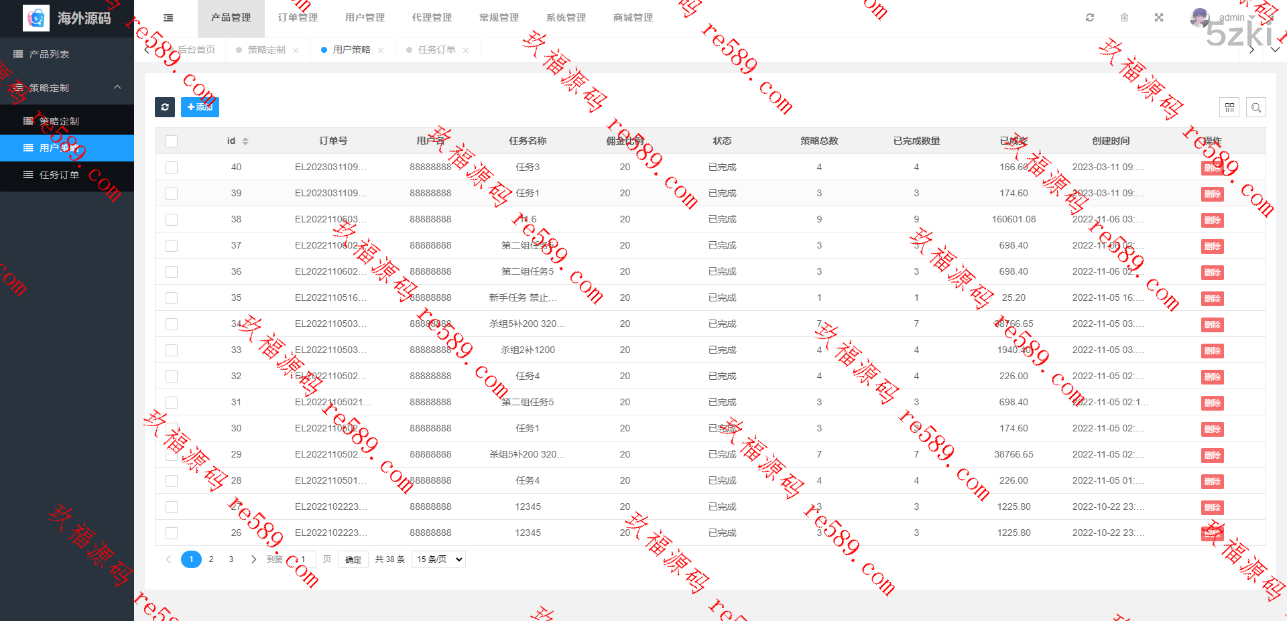Click current page 1 button

click(x=191, y=559)
